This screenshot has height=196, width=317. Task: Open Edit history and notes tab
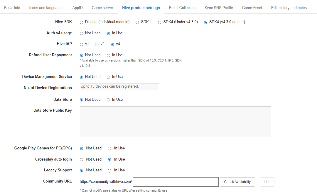coord(289,8)
